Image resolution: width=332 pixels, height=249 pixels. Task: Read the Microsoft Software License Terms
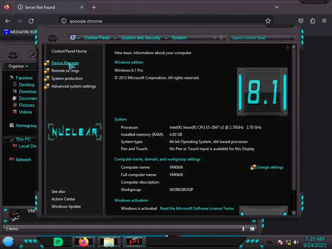(197, 208)
